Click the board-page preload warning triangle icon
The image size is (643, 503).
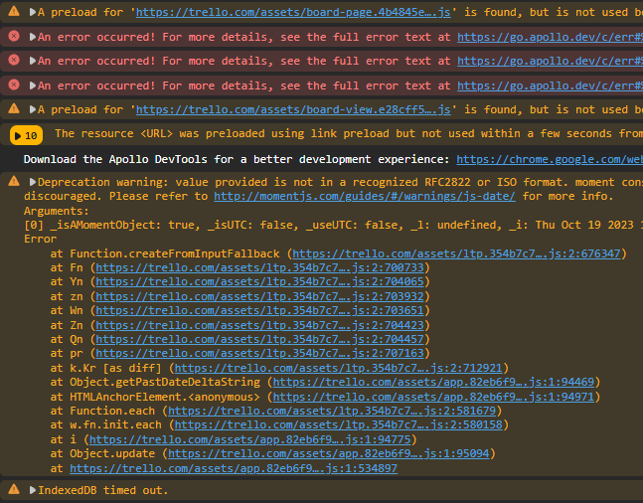tap(14, 11)
